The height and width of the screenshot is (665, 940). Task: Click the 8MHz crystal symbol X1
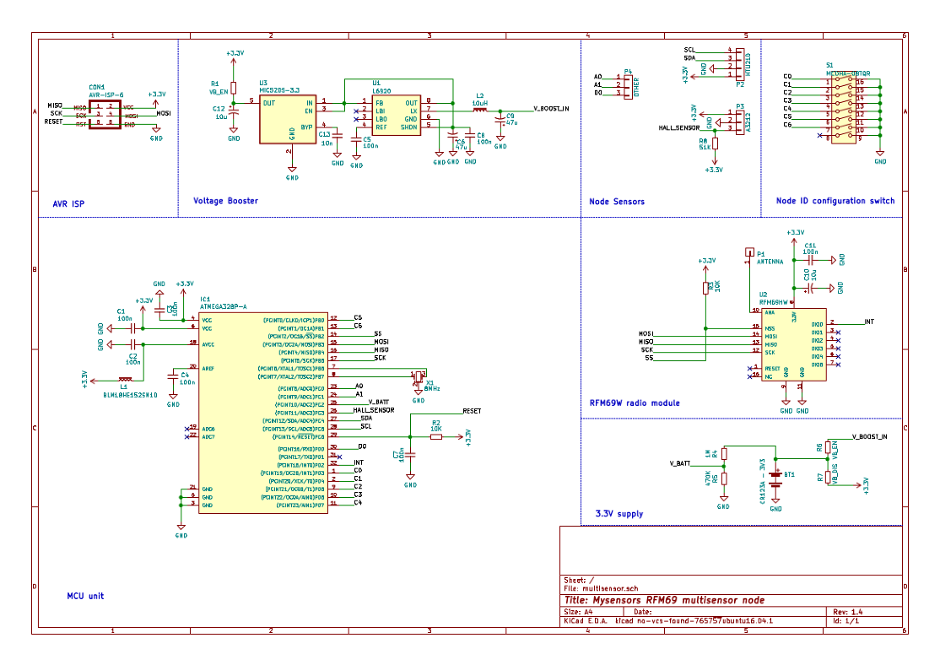click(419, 377)
